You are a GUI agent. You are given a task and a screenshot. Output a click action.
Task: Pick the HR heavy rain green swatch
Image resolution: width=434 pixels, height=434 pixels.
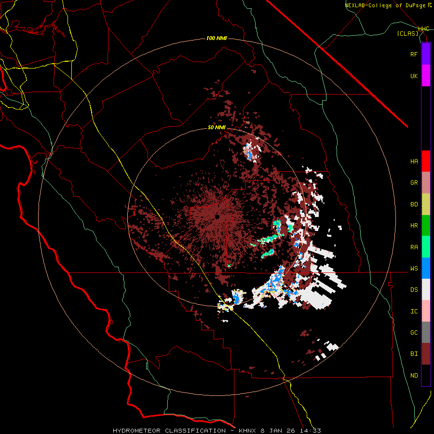tap(426, 226)
